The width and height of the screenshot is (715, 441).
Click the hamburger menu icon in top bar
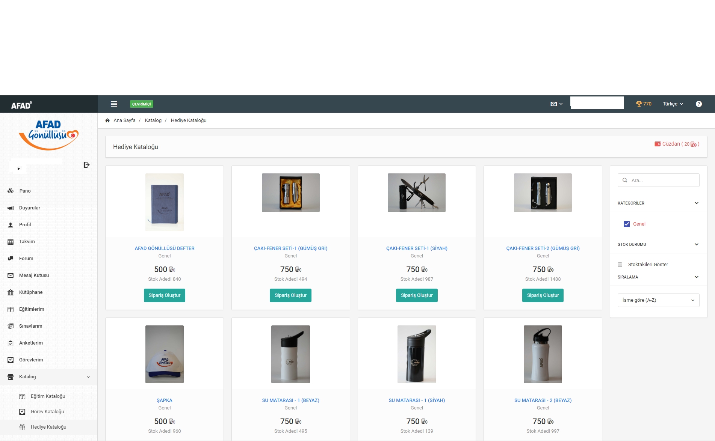coord(114,104)
